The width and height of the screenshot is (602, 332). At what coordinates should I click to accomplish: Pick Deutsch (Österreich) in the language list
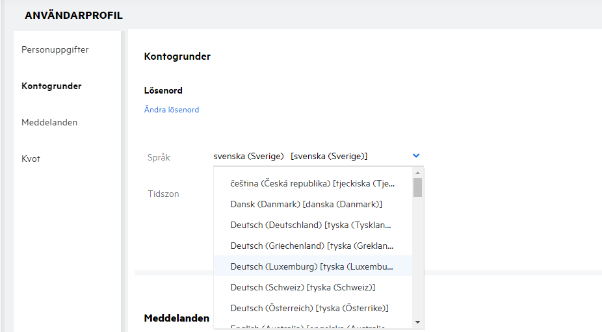tap(309, 308)
